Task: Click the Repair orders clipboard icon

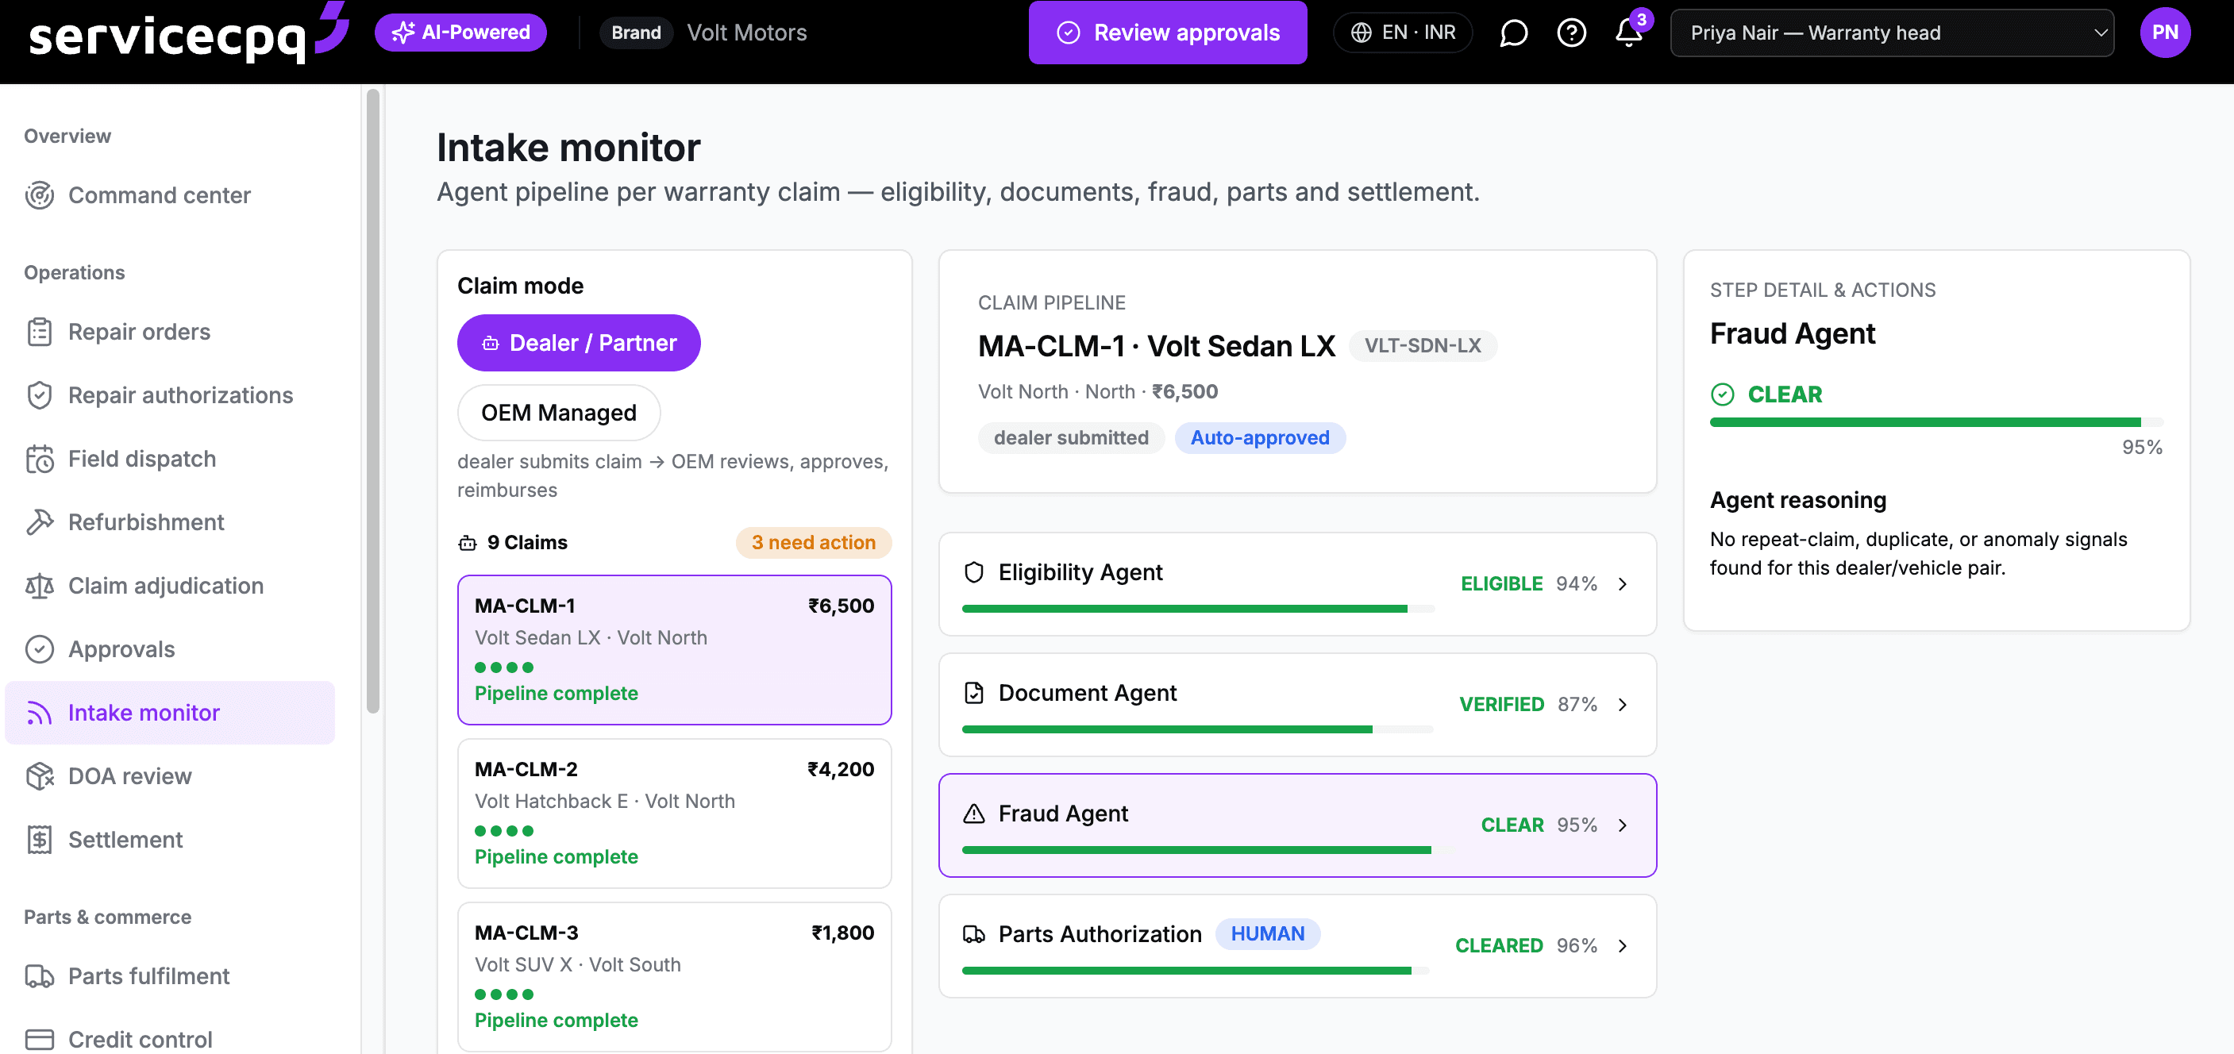Action: [39, 332]
